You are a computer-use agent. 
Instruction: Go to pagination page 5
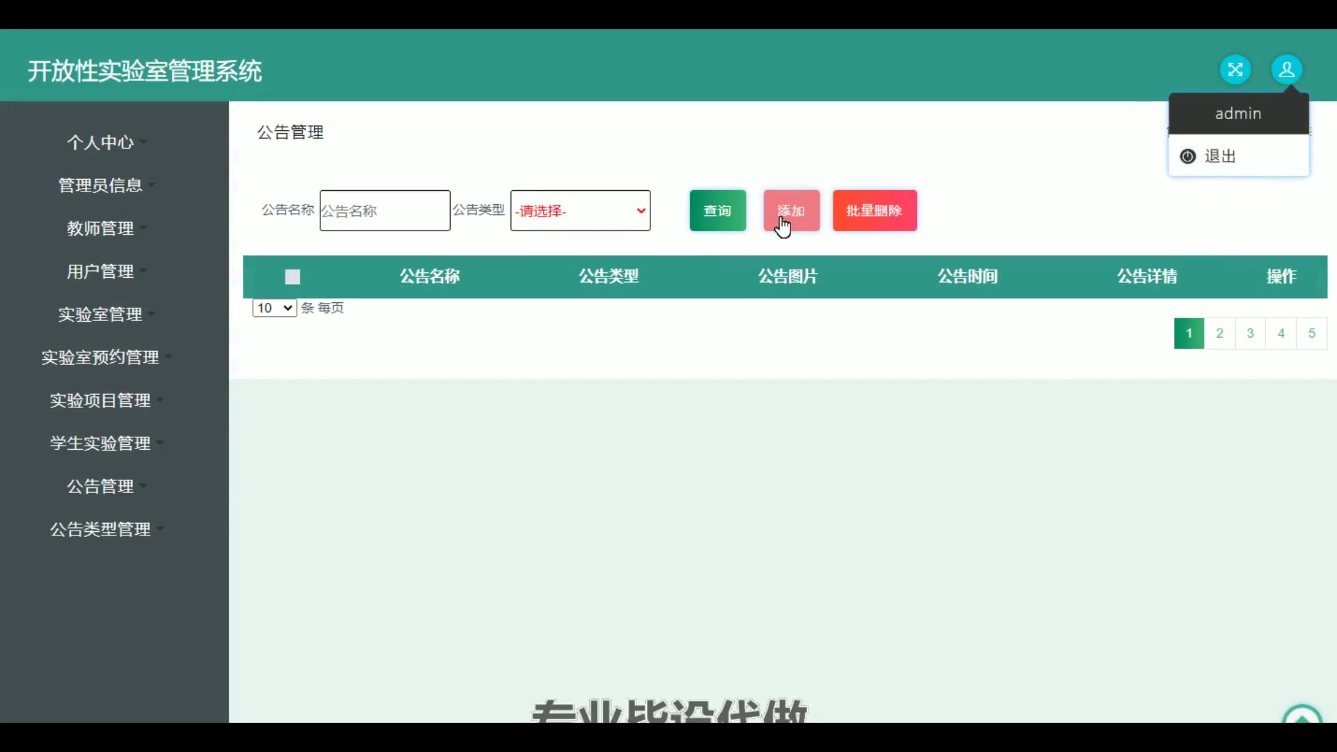click(x=1312, y=333)
